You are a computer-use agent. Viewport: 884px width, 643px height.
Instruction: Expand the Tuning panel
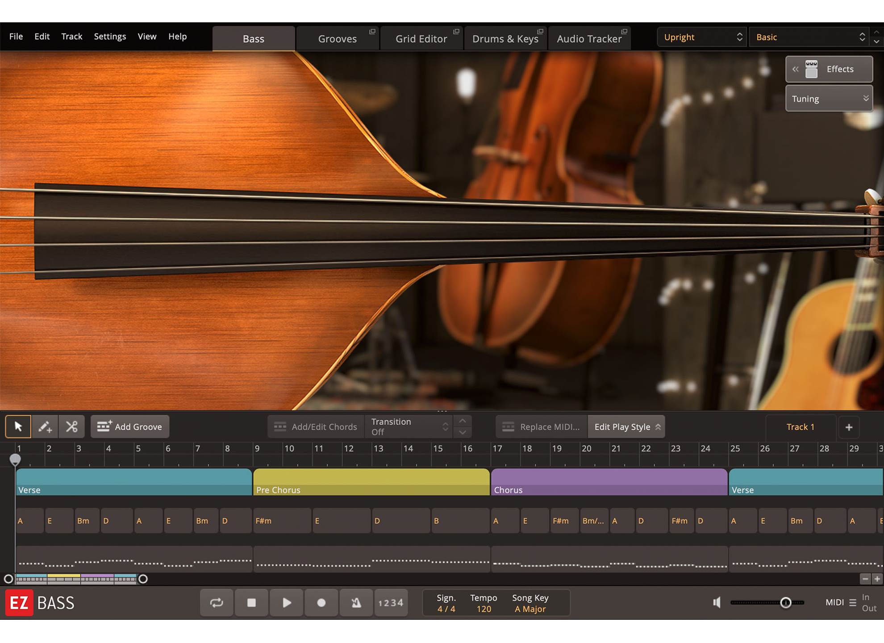(x=829, y=99)
